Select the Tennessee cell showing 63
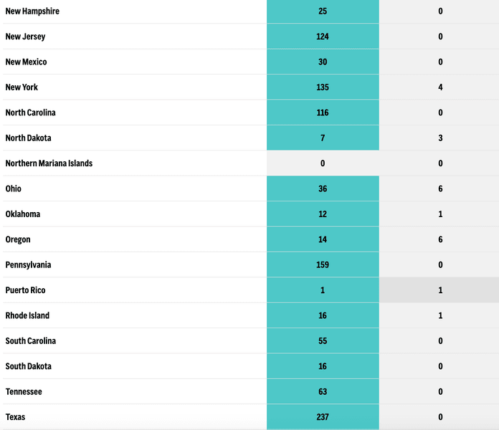Viewport: 499px width, 430px height. pyautogui.click(x=323, y=392)
